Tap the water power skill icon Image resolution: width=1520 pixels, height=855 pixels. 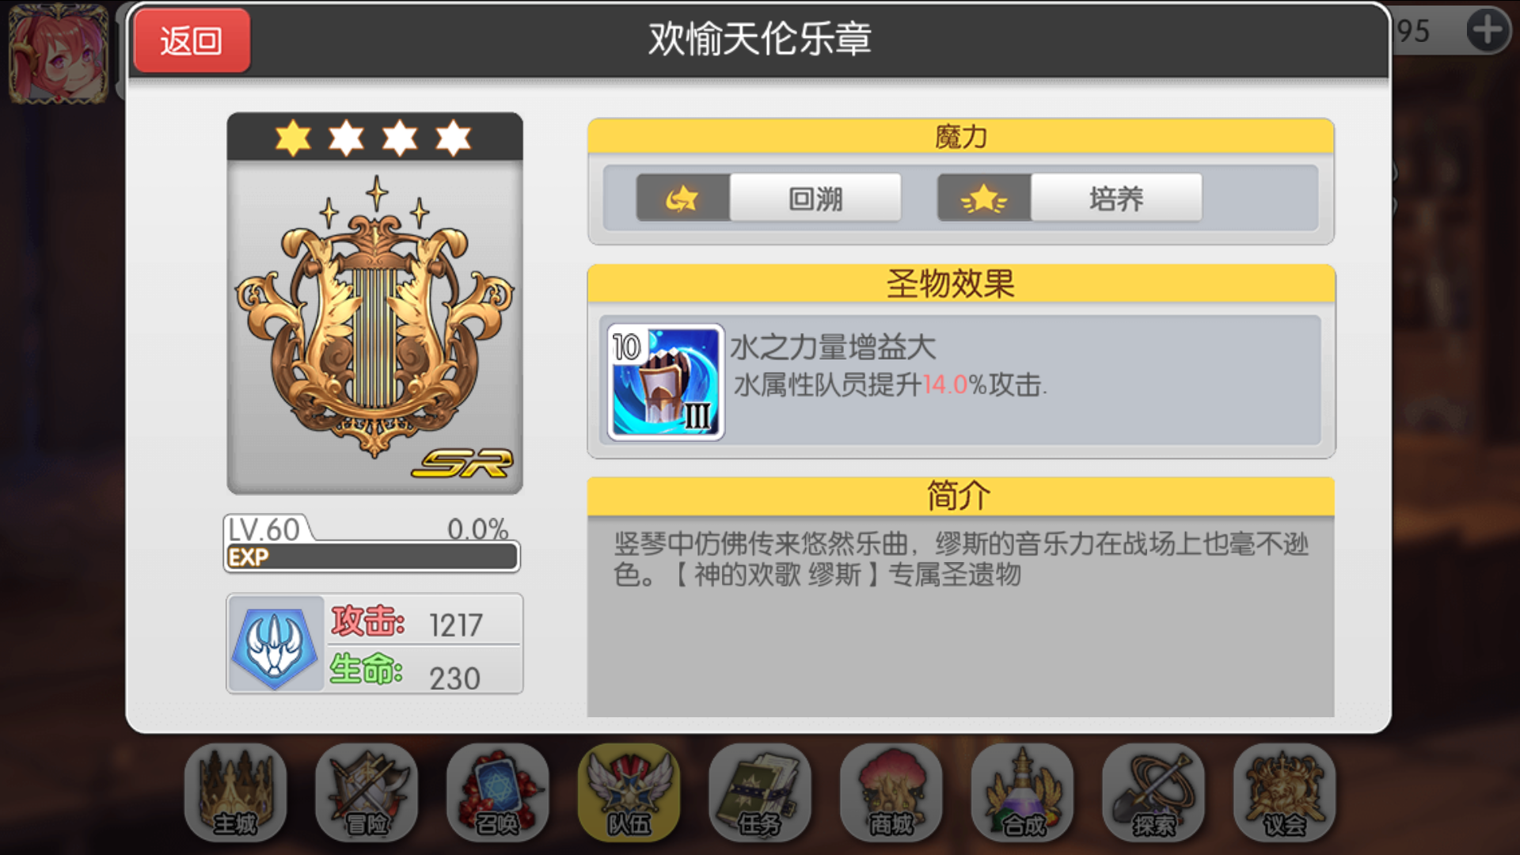tap(665, 382)
